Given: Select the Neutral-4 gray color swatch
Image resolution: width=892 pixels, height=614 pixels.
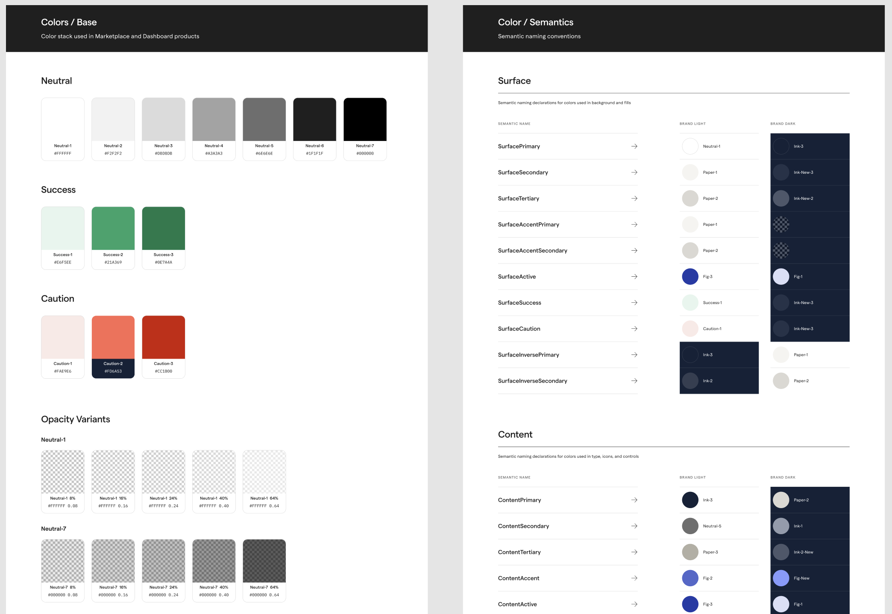Looking at the screenshot, I should [214, 120].
